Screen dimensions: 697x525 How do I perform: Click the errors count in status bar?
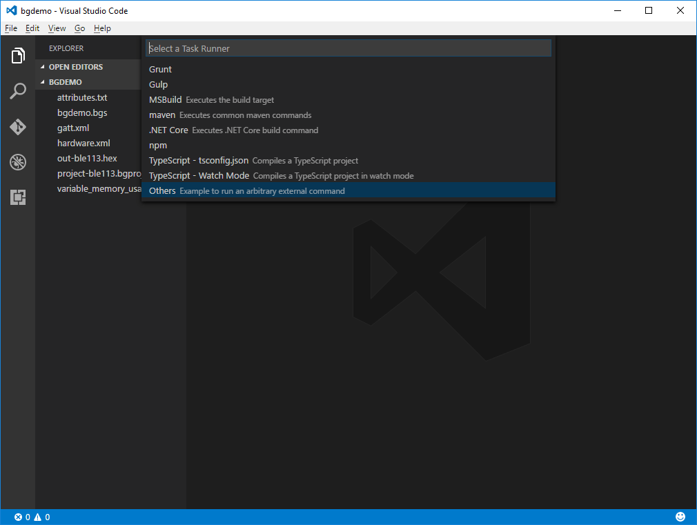tap(22, 517)
